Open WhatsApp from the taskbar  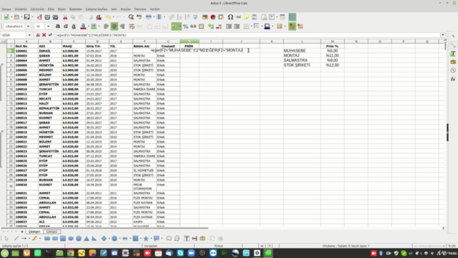coord(37,253)
